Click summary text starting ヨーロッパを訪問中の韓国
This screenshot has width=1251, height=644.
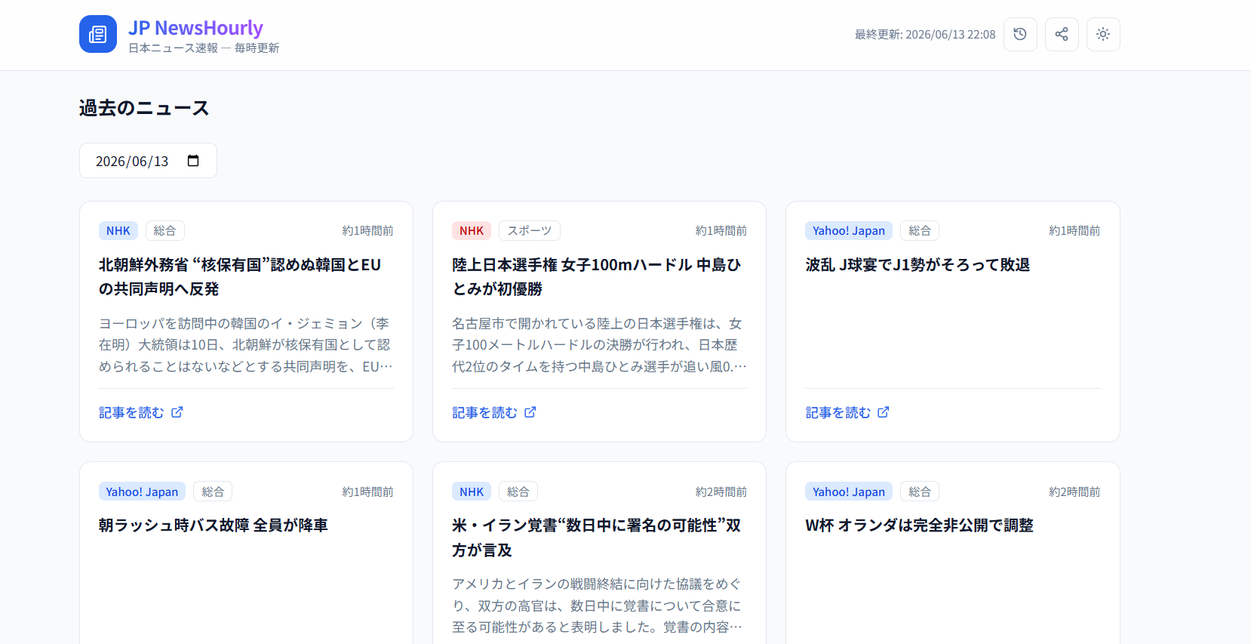[246, 345]
